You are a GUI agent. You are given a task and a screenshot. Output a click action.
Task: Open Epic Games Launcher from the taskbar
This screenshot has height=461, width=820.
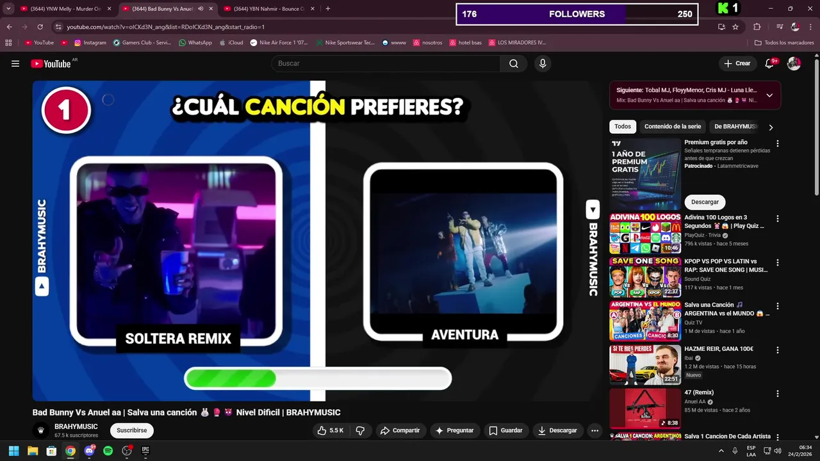coord(145,451)
